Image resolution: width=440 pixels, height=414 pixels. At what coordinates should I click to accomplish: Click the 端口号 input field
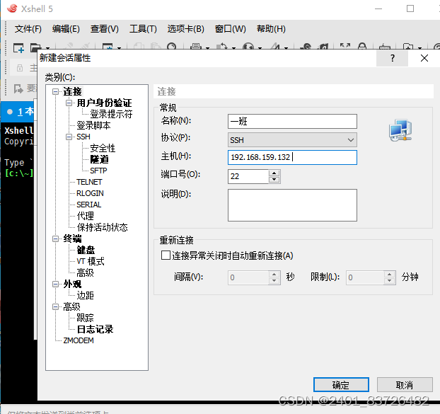tap(248, 176)
